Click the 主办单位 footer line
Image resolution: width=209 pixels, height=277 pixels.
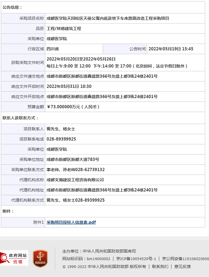pos(99,251)
